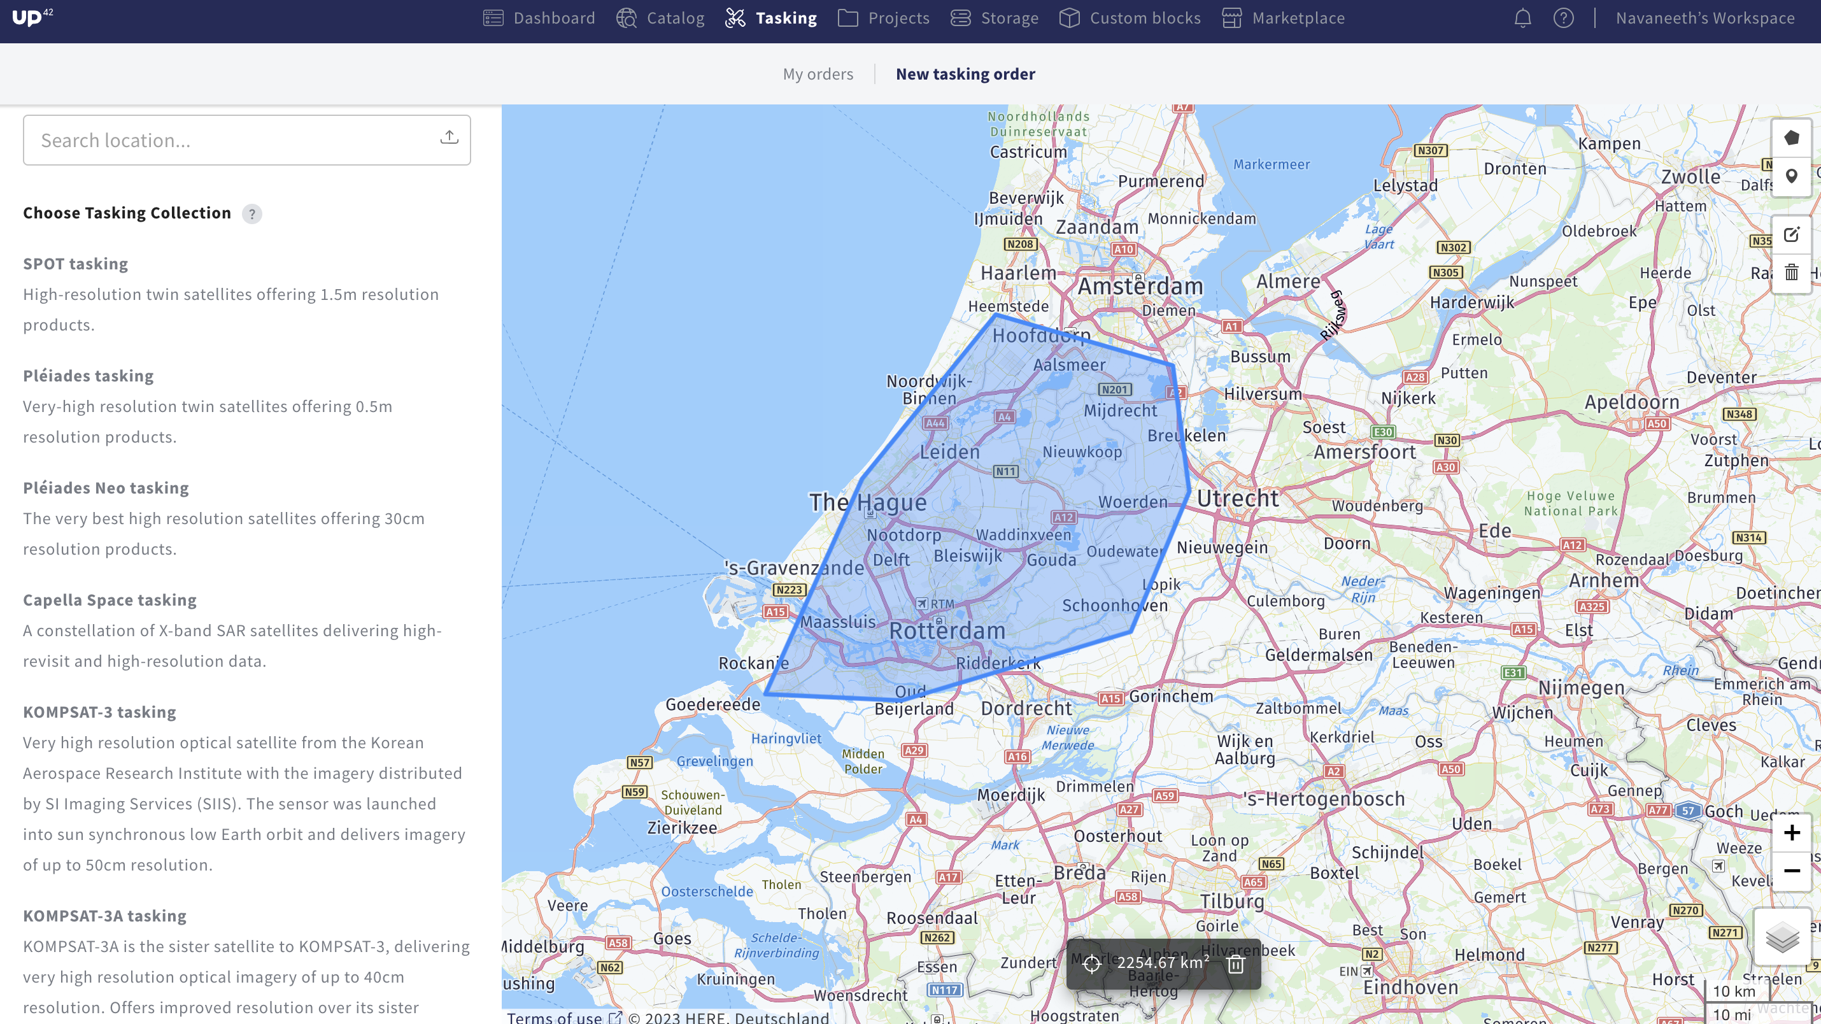Open the map layers switcher
The image size is (1821, 1024).
[1782, 938]
